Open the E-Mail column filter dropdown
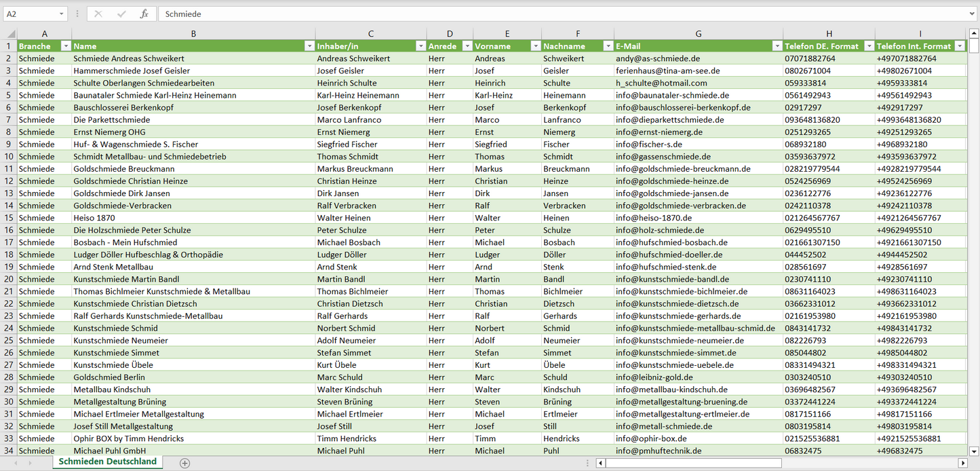Image resolution: width=980 pixels, height=471 pixels. click(x=777, y=46)
